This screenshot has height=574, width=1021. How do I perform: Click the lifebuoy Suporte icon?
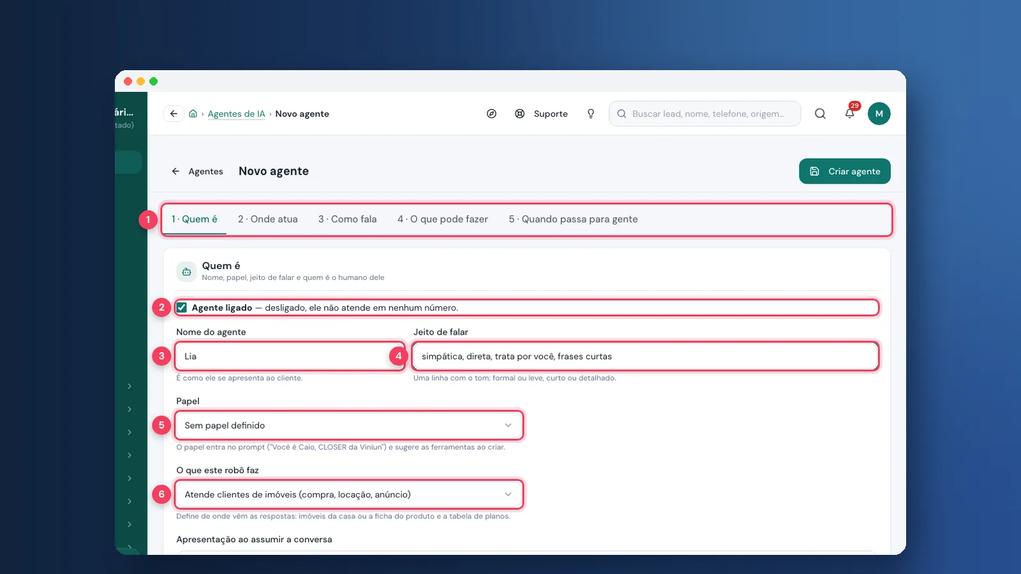520,114
